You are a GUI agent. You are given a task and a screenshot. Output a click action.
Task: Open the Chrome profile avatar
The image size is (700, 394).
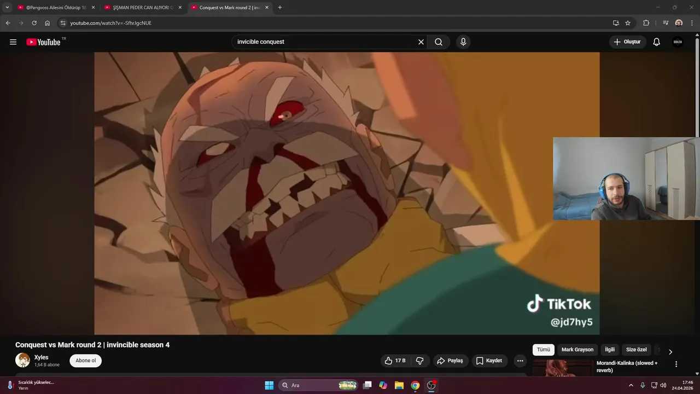679,23
